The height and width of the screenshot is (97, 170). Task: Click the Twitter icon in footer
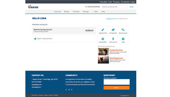[66, 90]
